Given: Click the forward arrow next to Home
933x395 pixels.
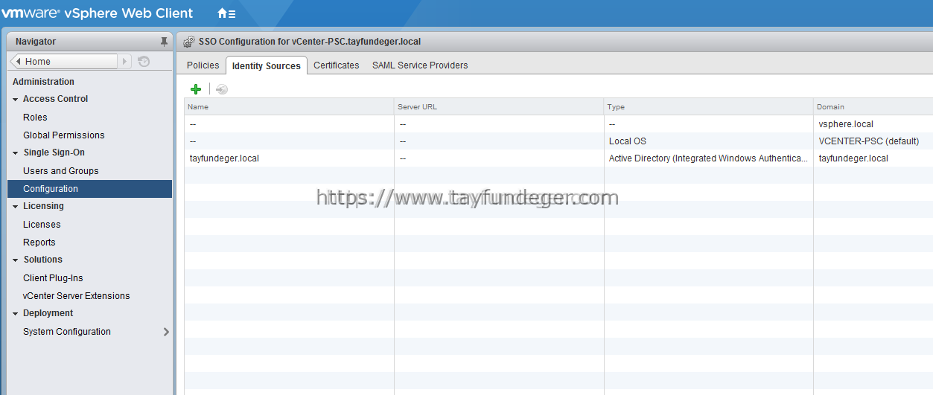Looking at the screenshot, I should point(124,62).
